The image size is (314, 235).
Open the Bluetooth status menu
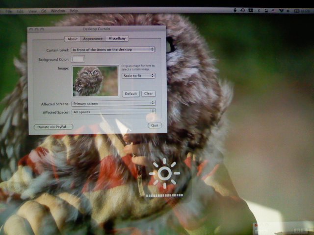(259, 10)
